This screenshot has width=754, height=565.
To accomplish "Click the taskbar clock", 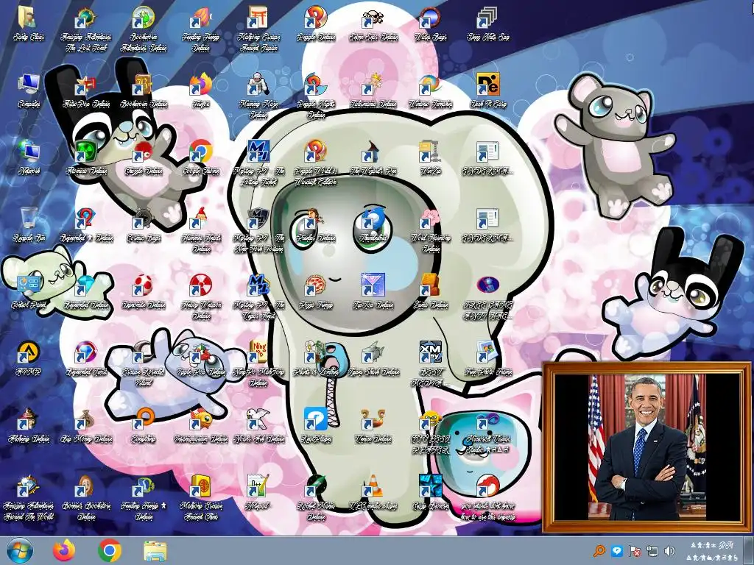I will [714, 551].
